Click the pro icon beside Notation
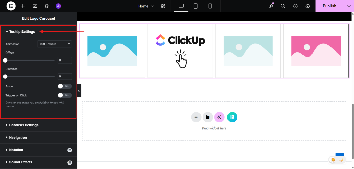354x169 pixels. (x=70, y=150)
